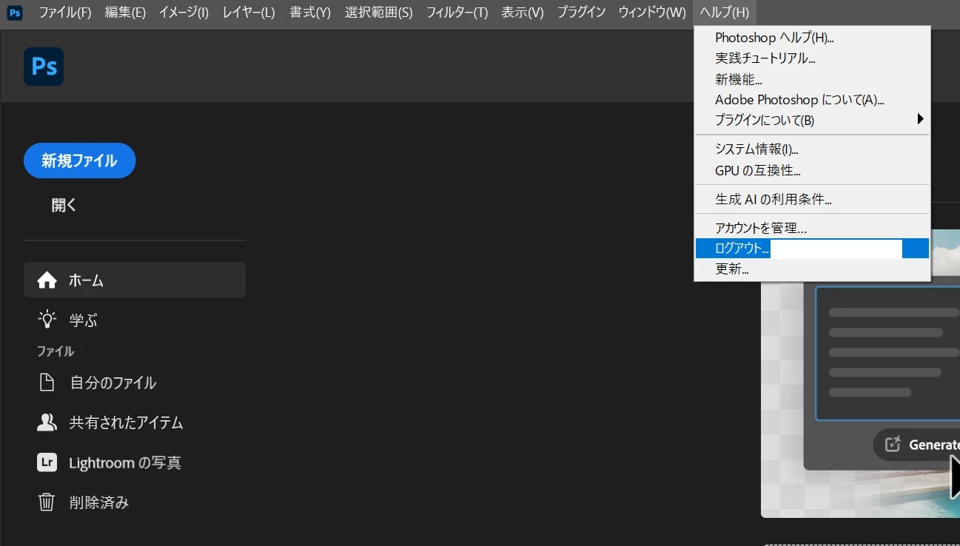Select GPU の互換性... menu entry
The height and width of the screenshot is (546, 960).
(x=812, y=170)
